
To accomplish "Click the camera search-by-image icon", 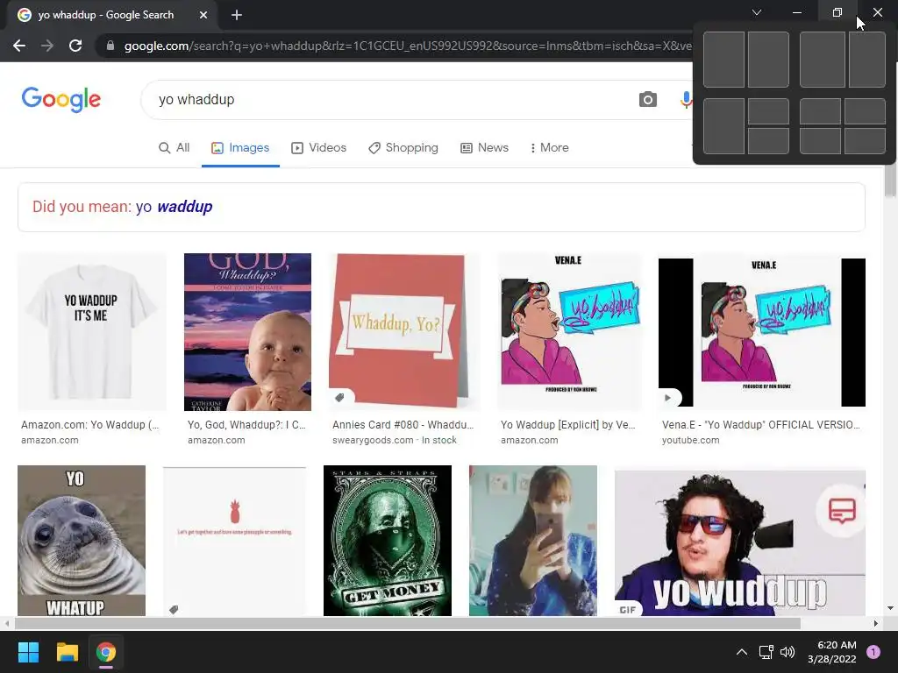I will (648, 100).
